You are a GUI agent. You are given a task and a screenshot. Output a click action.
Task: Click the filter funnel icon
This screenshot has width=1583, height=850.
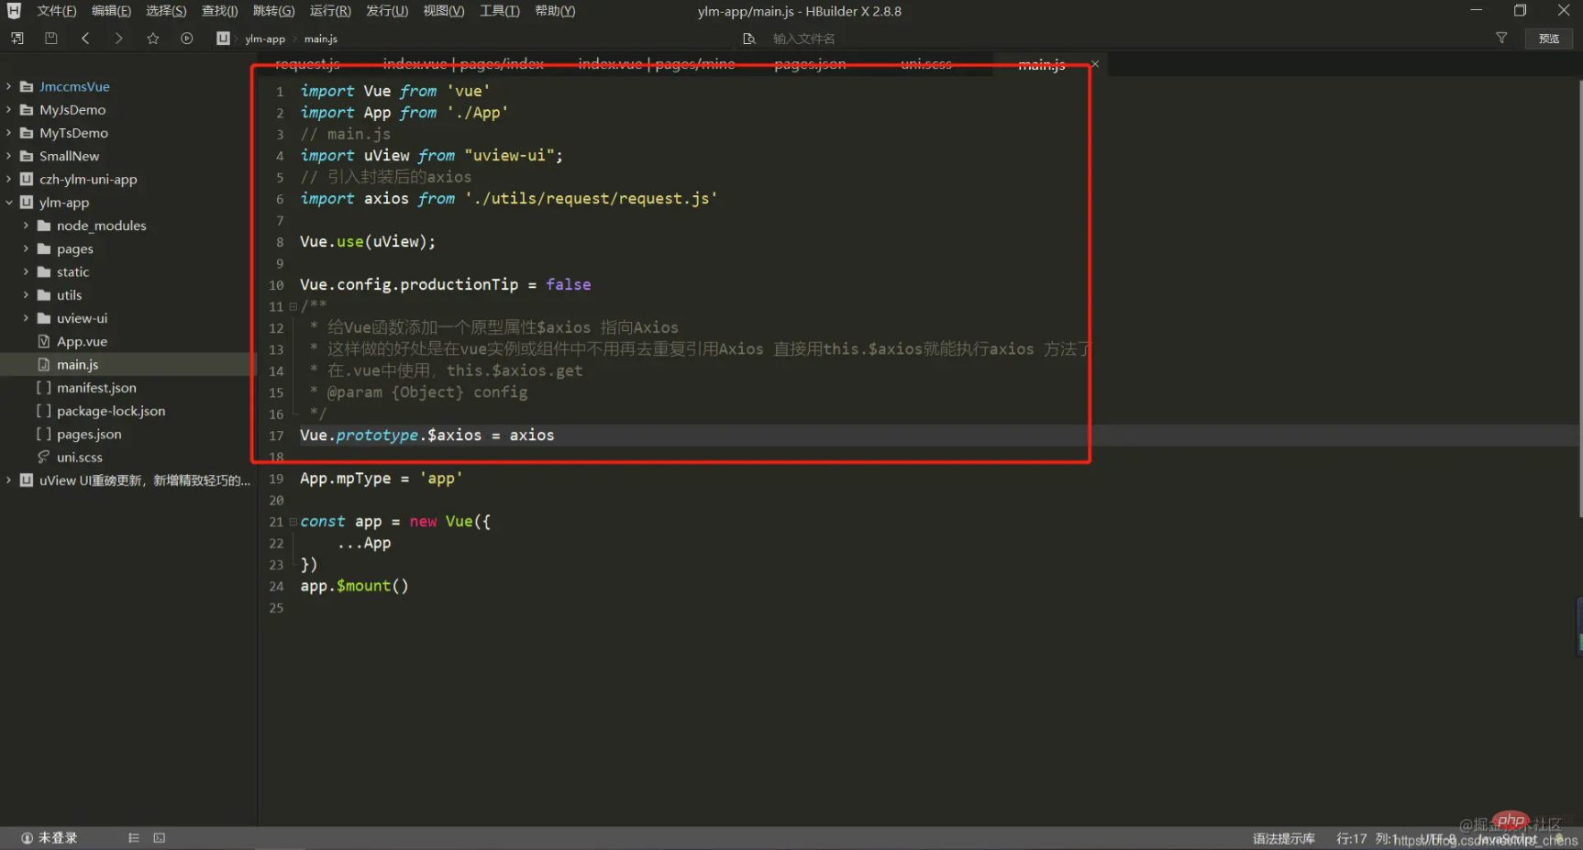[1501, 38]
